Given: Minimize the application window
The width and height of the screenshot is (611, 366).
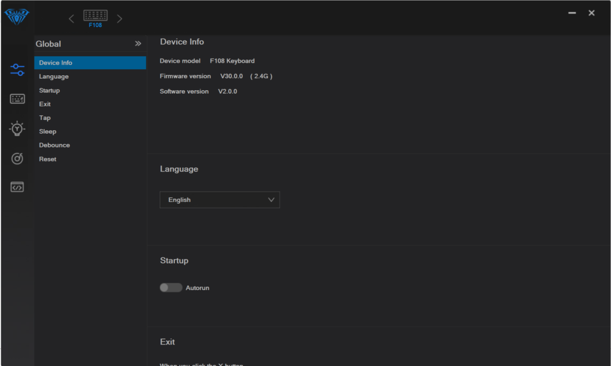Looking at the screenshot, I should click(x=572, y=13).
